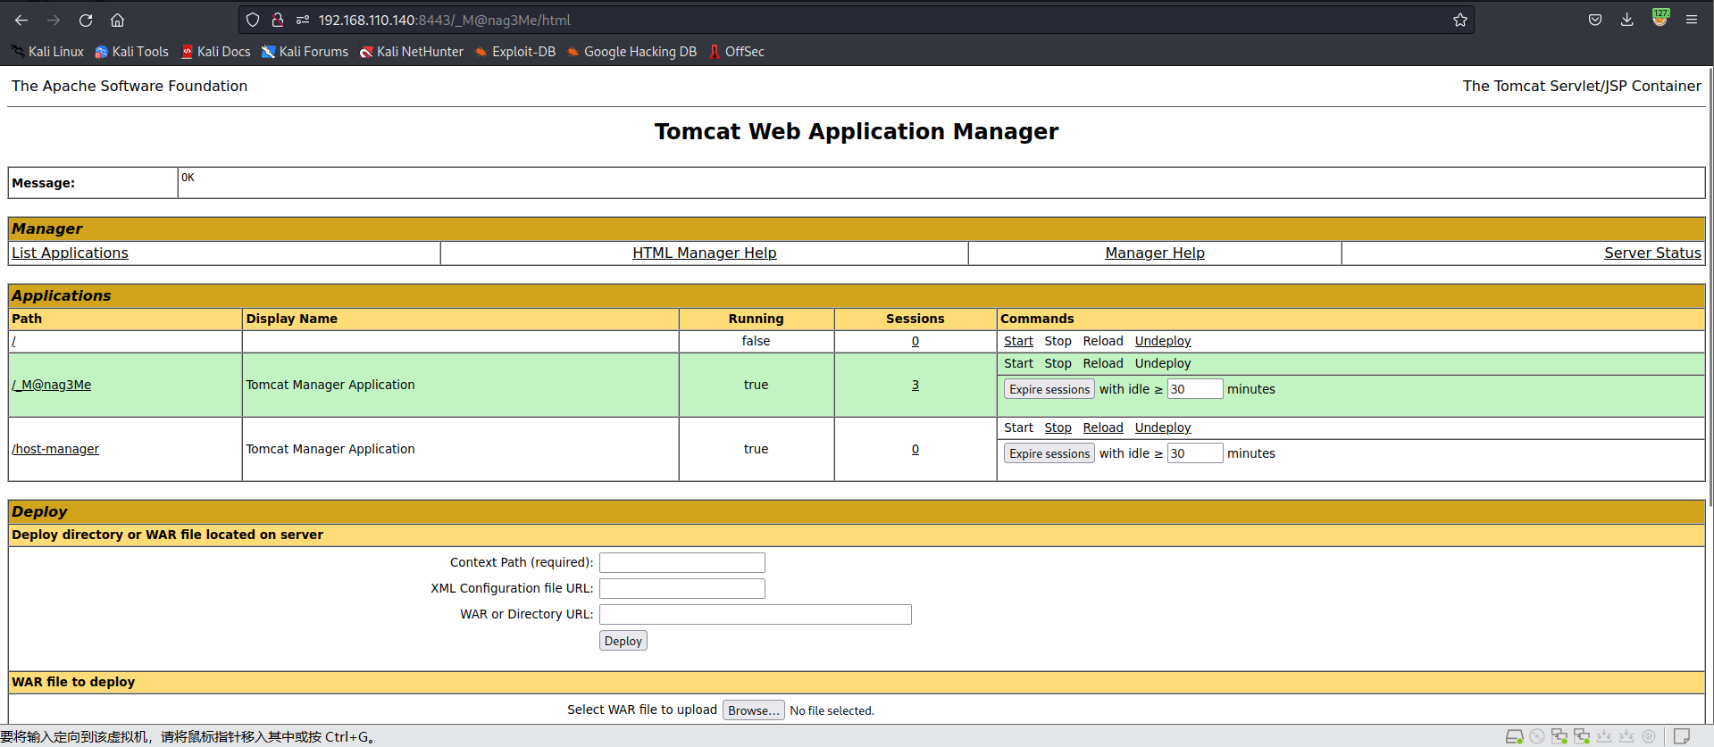Screen dimensions: 1714x747
Task: Open the Kali NetHunter bookmark
Action: [412, 52]
